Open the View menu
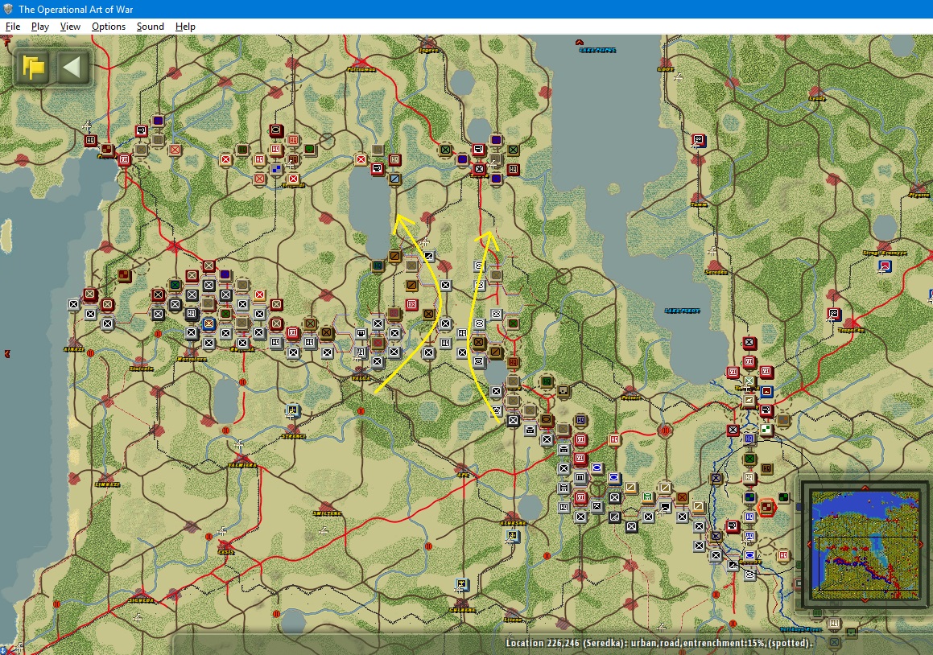This screenshot has height=655, width=933. point(69,27)
